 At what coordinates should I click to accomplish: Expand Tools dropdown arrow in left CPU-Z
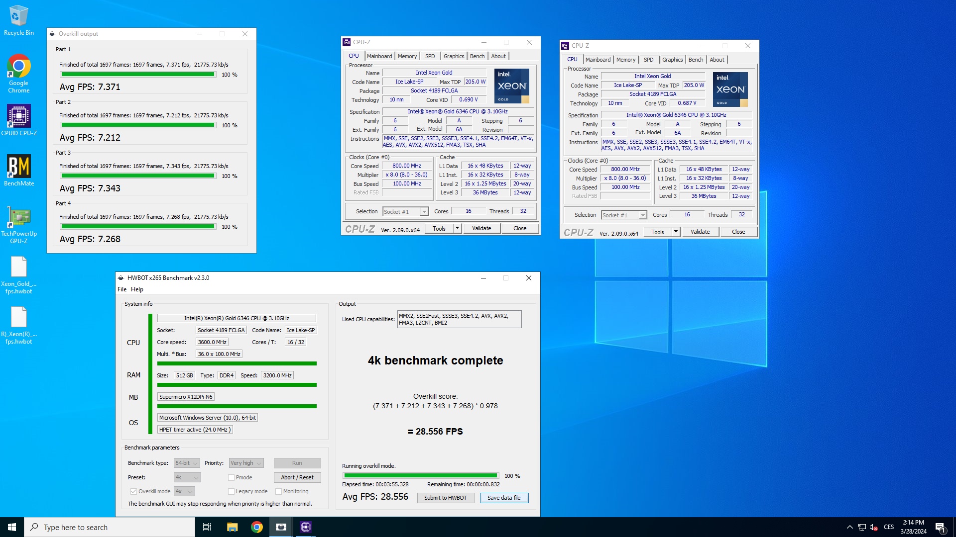click(x=457, y=228)
